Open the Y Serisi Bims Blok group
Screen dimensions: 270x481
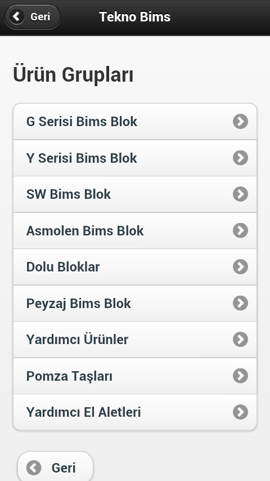135,158
